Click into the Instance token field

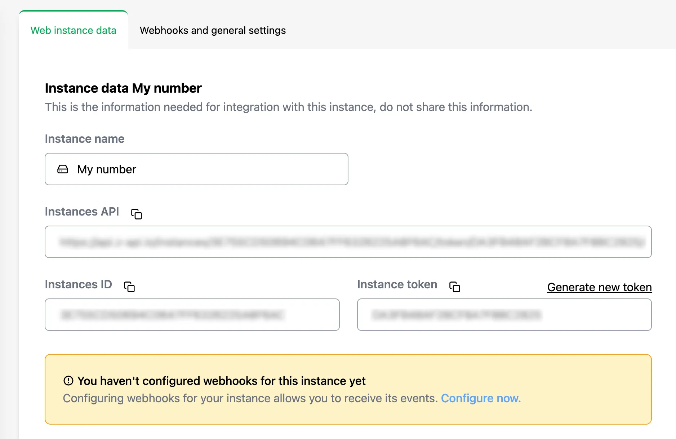click(504, 315)
